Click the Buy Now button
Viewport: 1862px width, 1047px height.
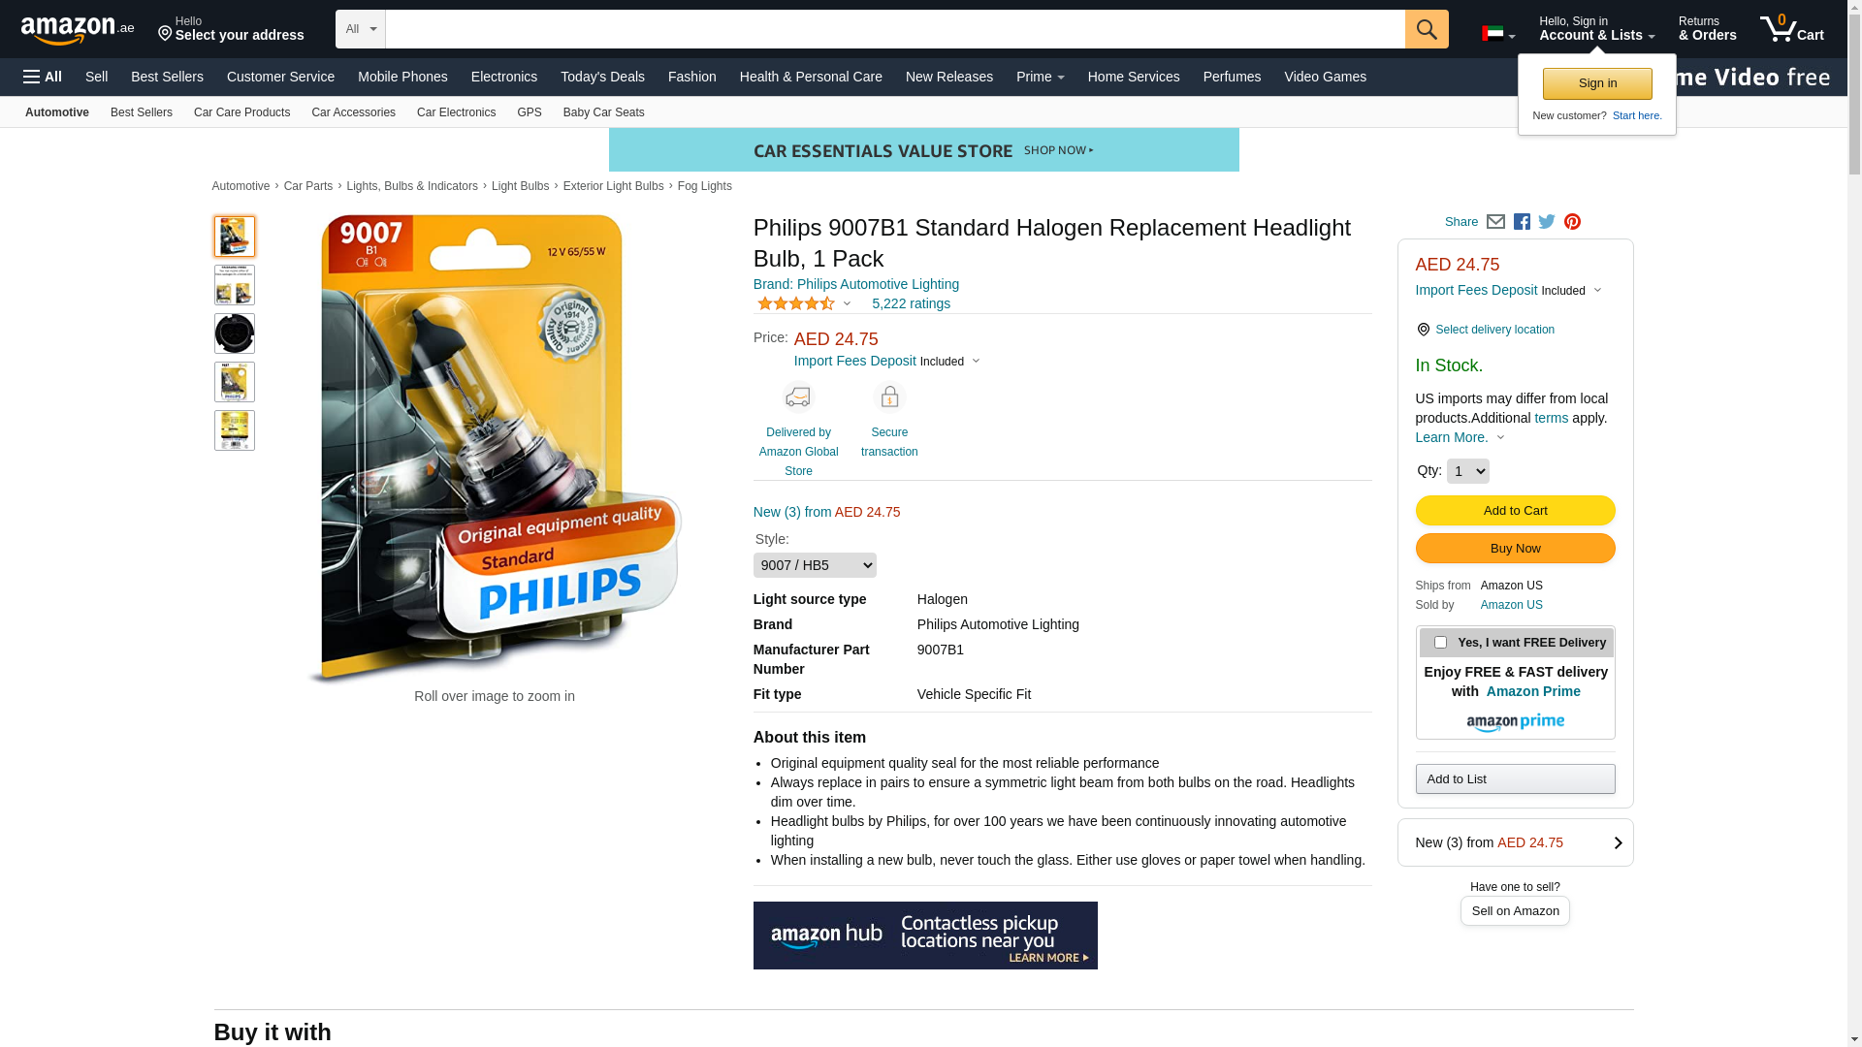1515,549
